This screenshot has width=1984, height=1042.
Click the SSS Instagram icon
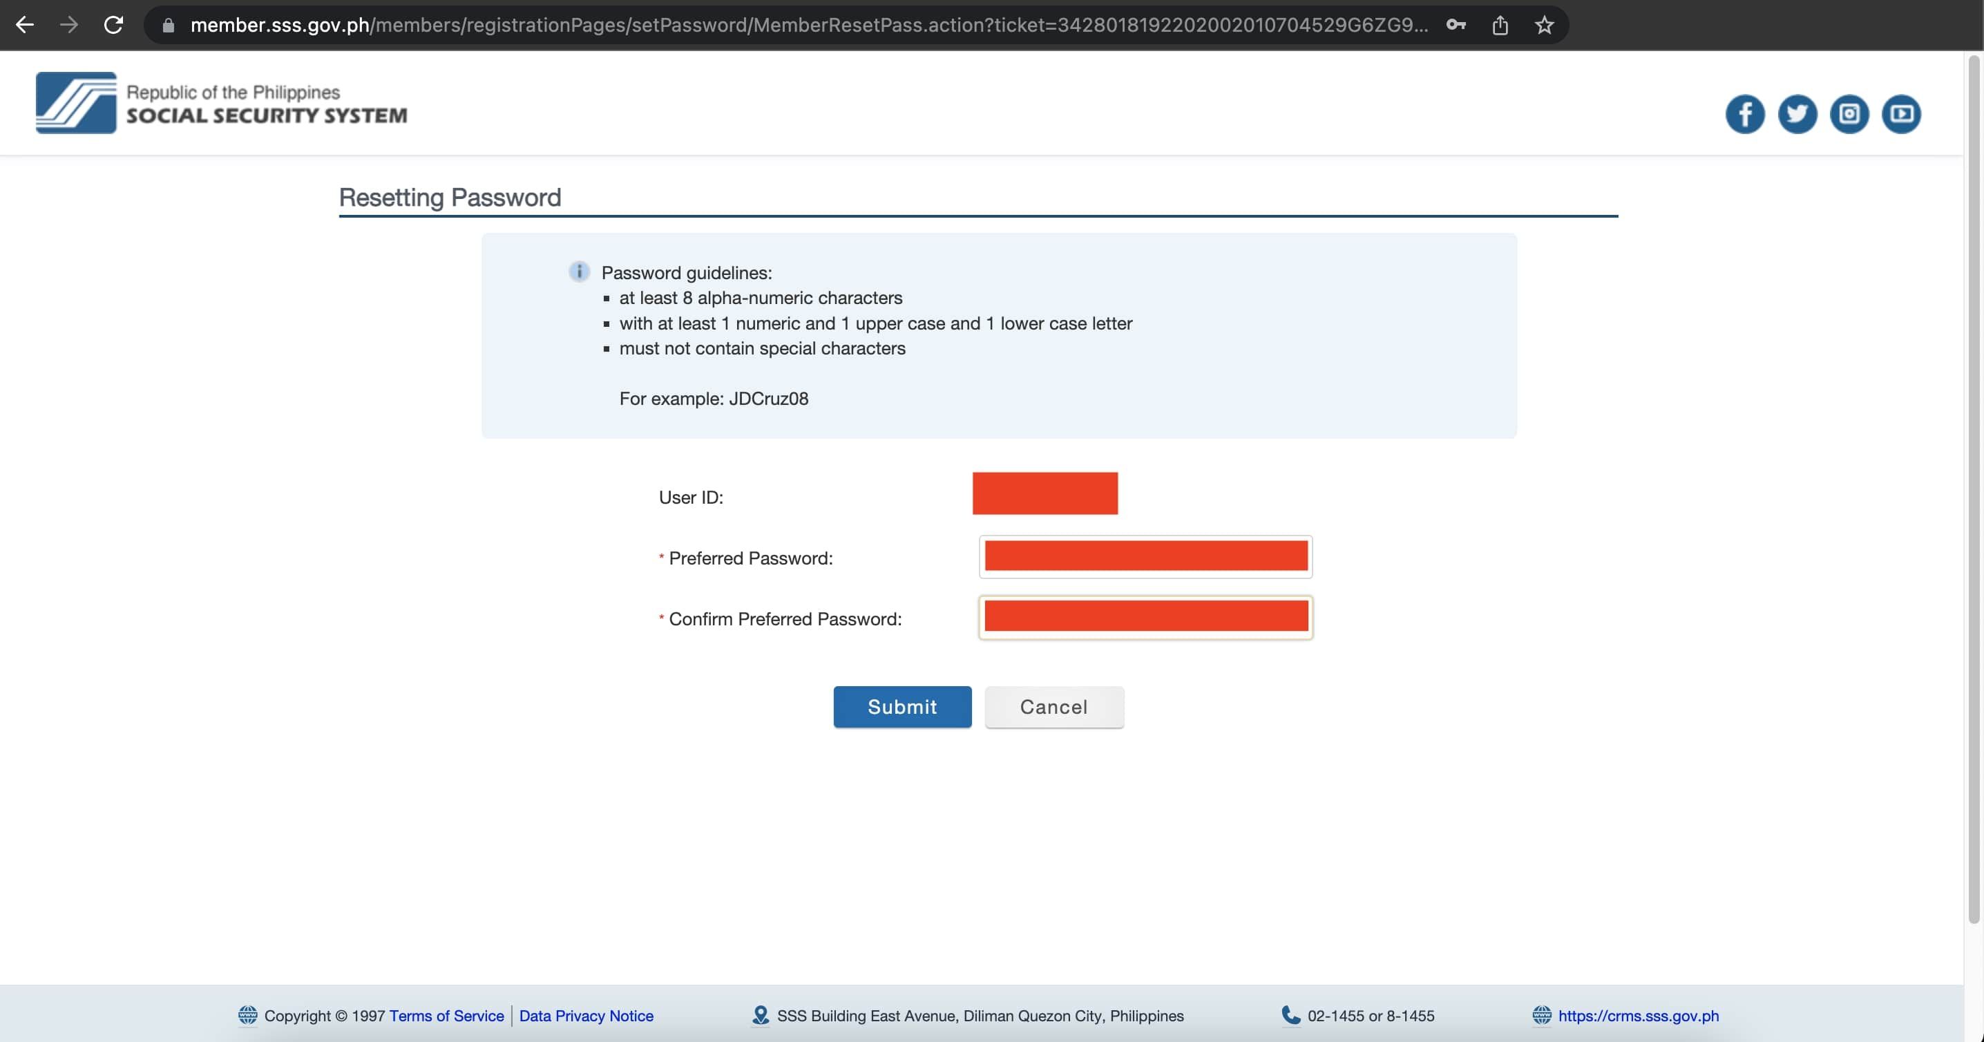tap(1850, 114)
